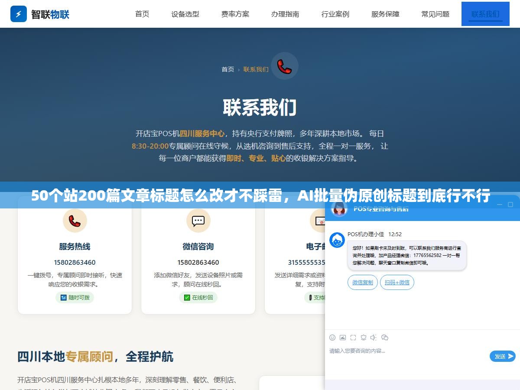Click the 扫码+微信 button in chat
The width and height of the screenshot is (520, 390).
[x=397, y=283]
